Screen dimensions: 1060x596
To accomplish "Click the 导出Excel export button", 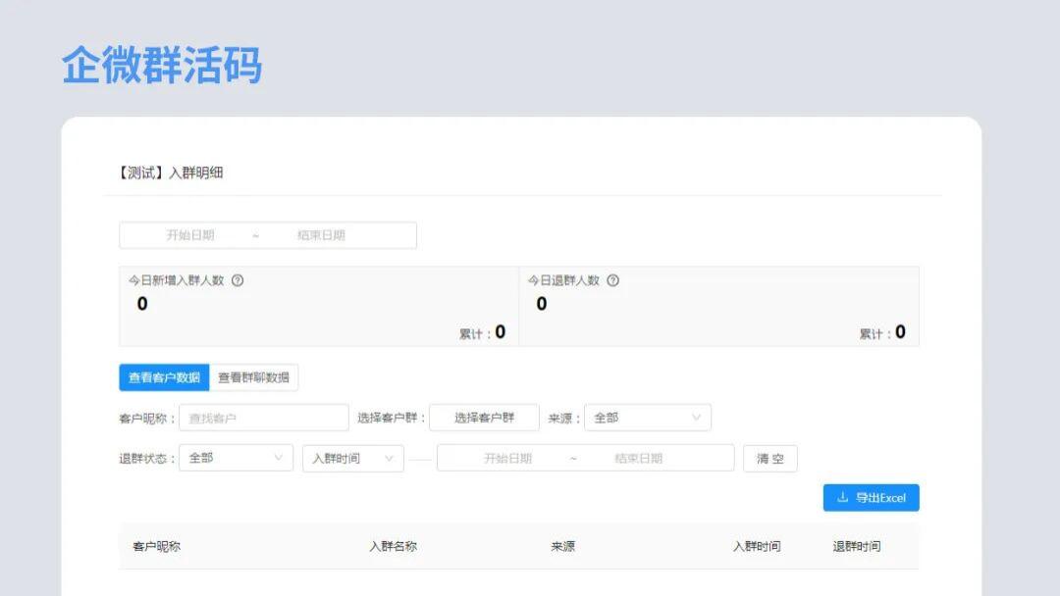I will (872, 498).
